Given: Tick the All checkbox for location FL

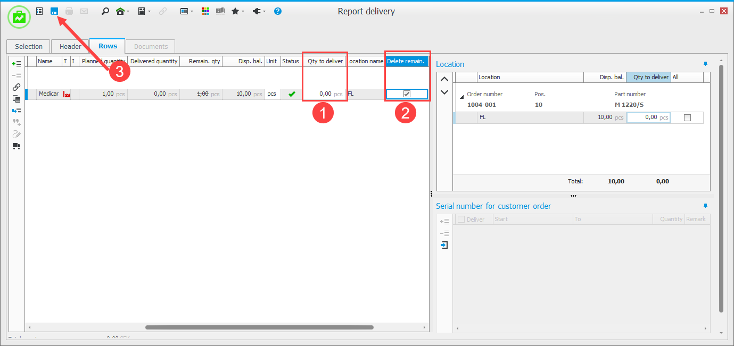Looking at the screenshot, I should 687,117.
